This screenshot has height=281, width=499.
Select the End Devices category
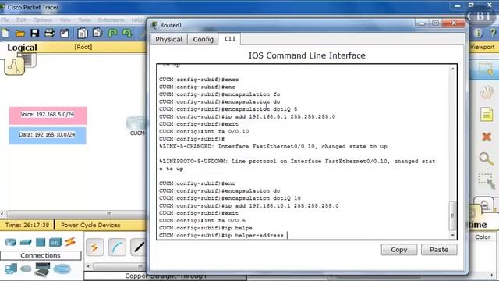click(10, 269)
